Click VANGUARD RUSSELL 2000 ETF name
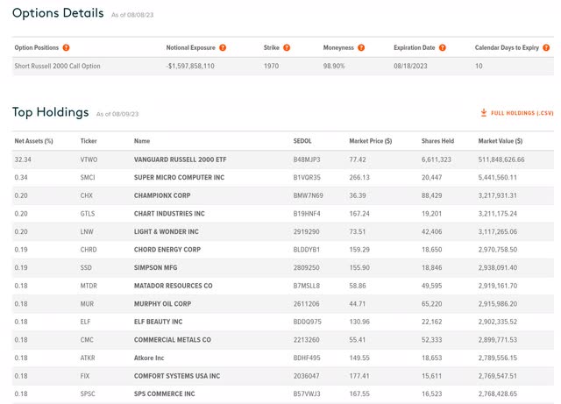The width and height of the screenshot is (561, 404). 180,159
